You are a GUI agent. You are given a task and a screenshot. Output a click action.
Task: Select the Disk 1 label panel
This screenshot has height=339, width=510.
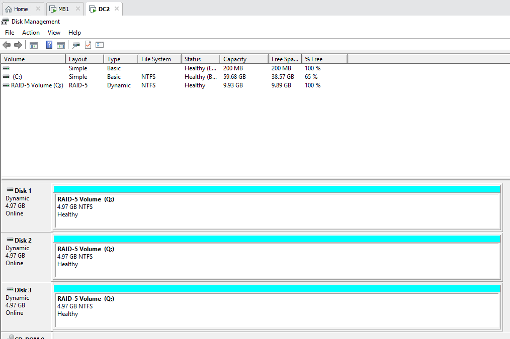click(x=27, y=207)
